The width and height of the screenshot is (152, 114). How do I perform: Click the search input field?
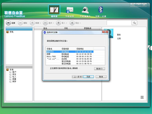(x=119, y=23)
